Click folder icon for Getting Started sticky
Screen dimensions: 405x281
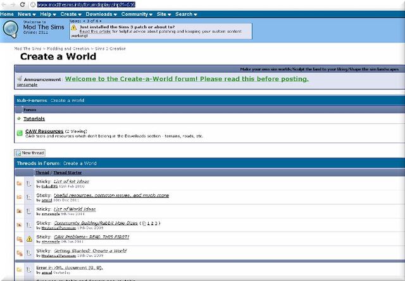click(20, 253)
